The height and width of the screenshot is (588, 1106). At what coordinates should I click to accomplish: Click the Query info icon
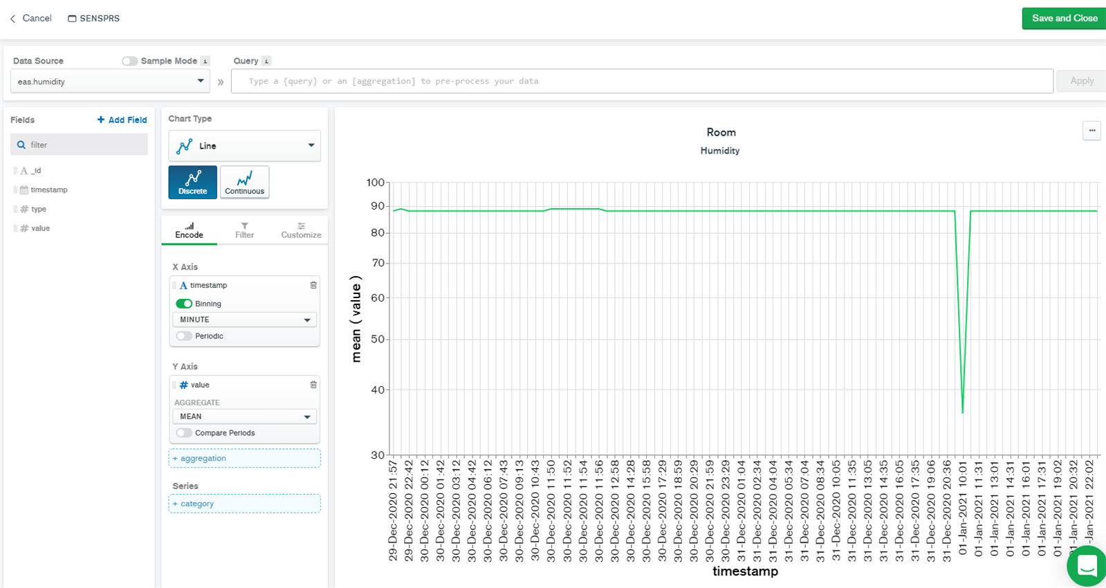pos(266,61)
